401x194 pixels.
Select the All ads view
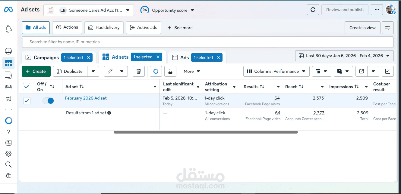[x=36, y=27]
